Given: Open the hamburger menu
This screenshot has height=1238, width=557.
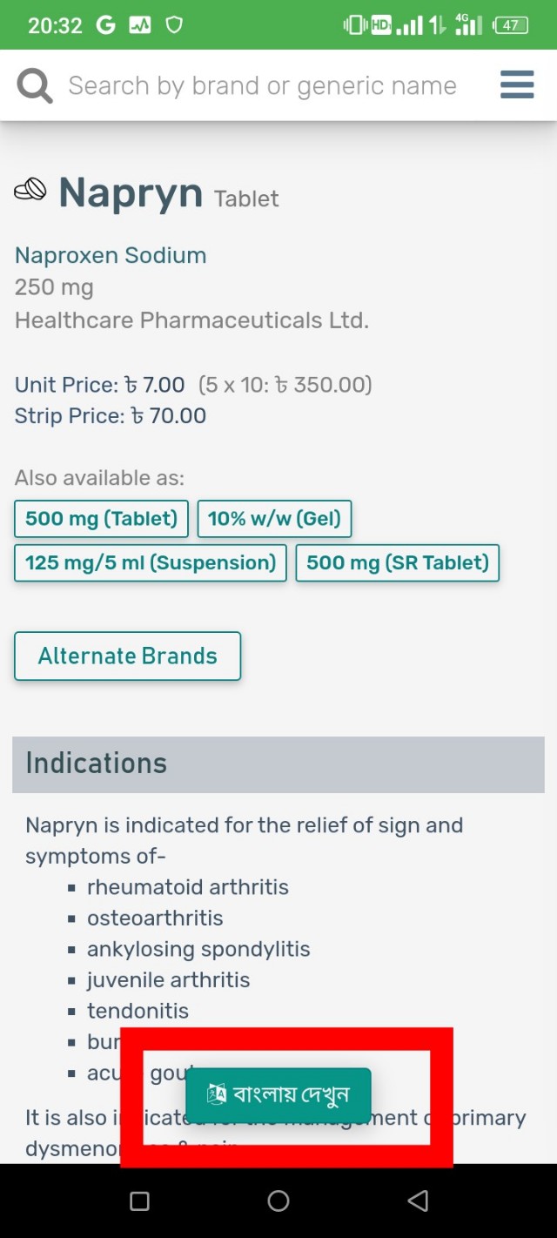Looking at the screenshot, I should pyautogui.click(x=517, y=85).
